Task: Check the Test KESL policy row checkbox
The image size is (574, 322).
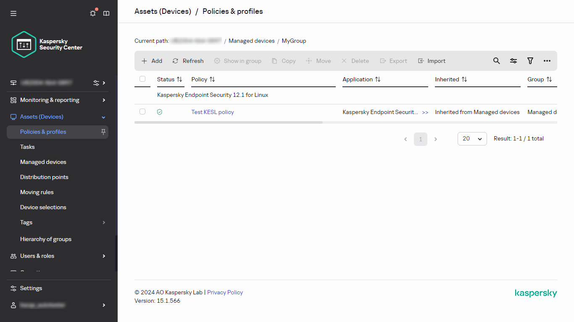Action: point(142,112)
